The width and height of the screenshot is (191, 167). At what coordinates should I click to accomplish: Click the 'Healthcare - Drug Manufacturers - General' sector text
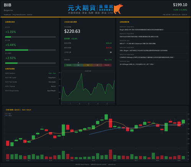[x=18, y=14]
